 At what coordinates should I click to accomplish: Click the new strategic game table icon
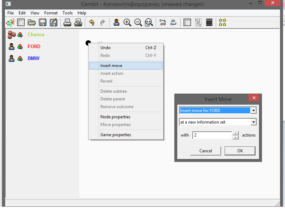[21, 22]
